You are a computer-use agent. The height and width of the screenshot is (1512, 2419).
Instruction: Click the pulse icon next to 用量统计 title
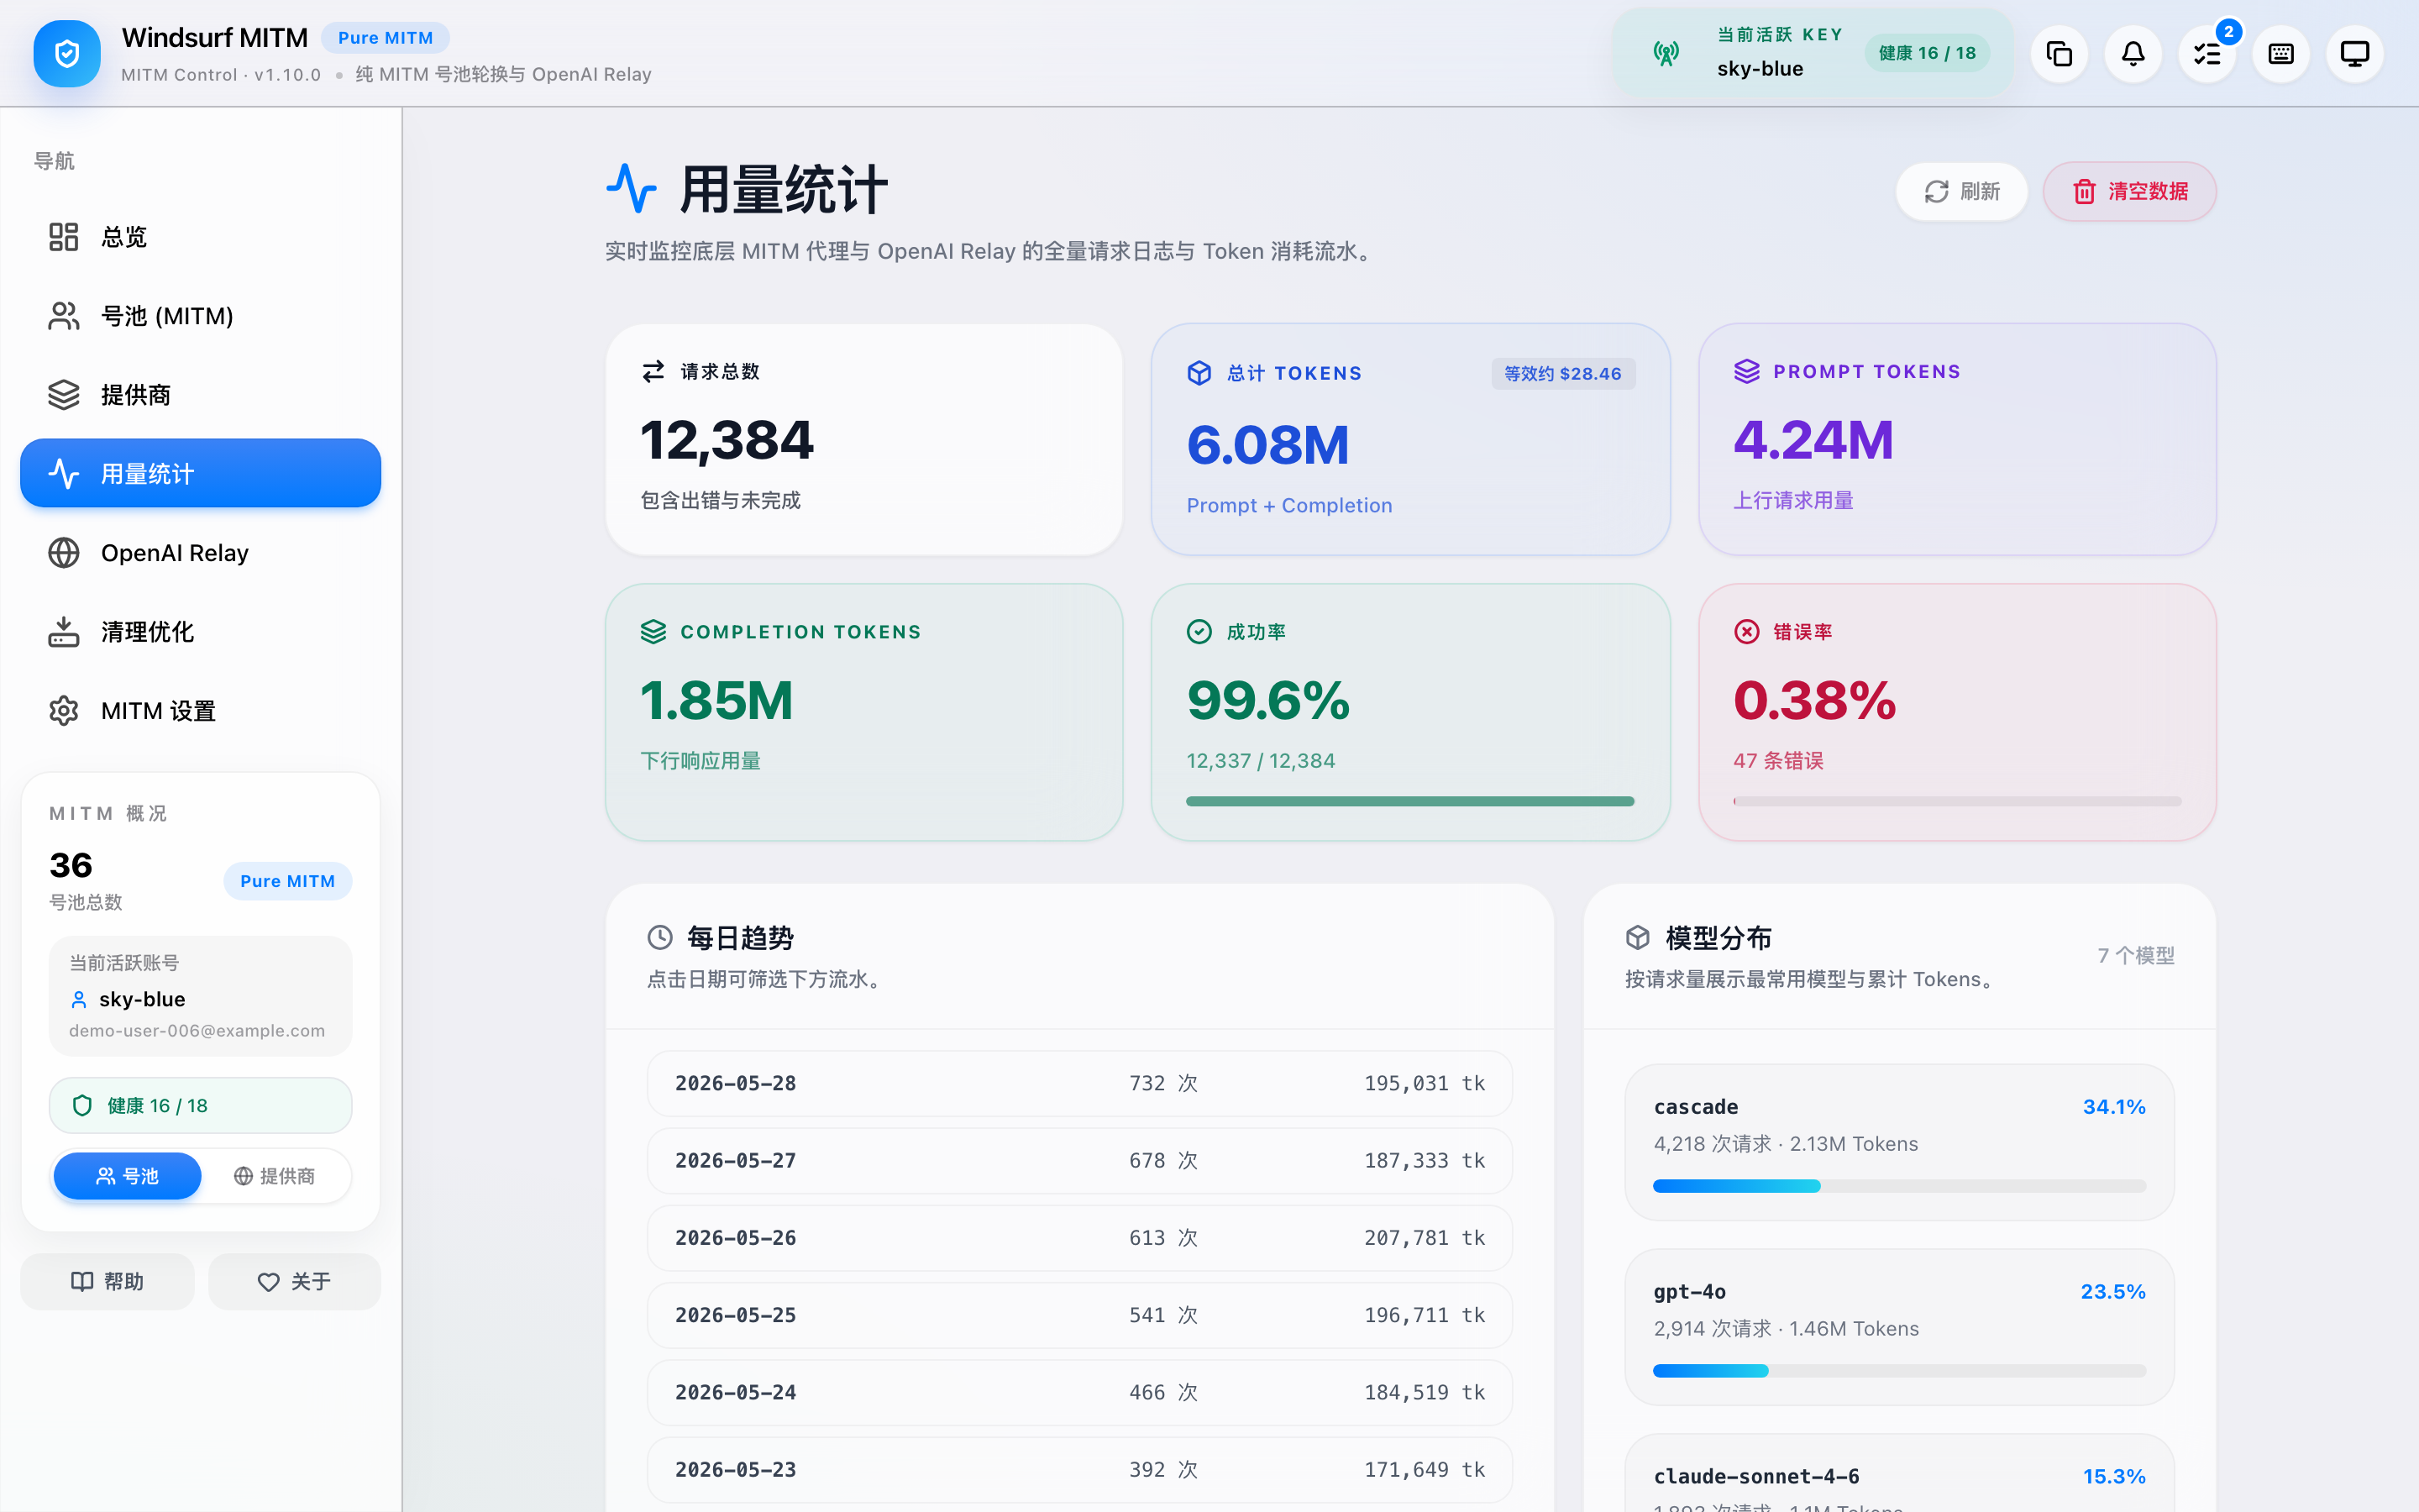632,189
